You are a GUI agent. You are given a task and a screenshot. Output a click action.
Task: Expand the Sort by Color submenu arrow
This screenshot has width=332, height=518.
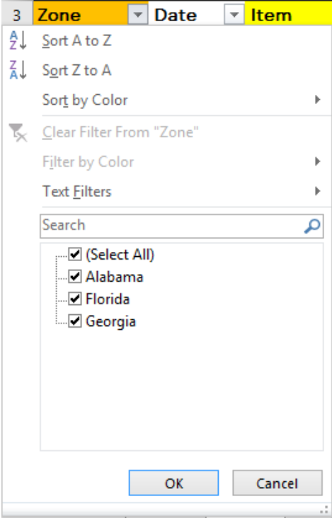click(317, 100)
